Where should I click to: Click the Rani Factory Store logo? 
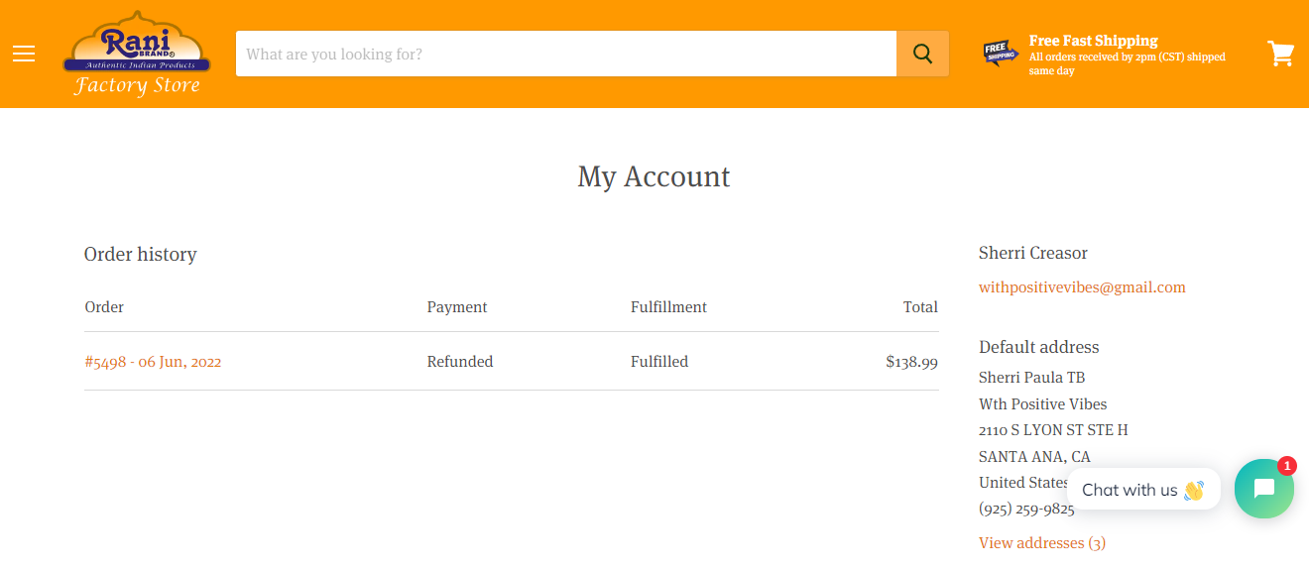point(137,54)
